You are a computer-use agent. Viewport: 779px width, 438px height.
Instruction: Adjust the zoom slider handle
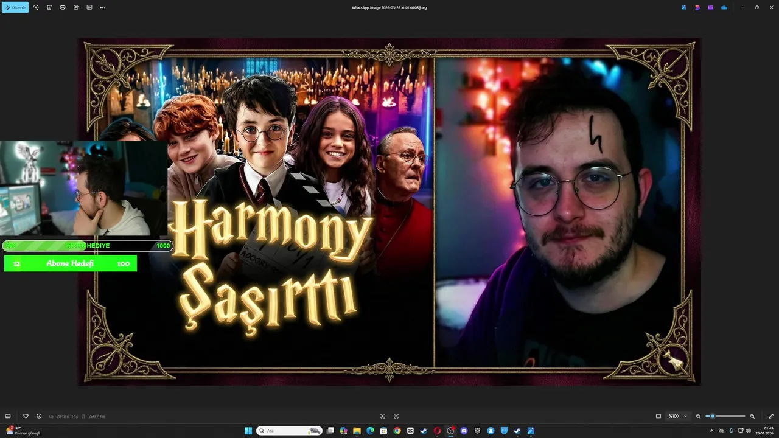pos(713,416)
